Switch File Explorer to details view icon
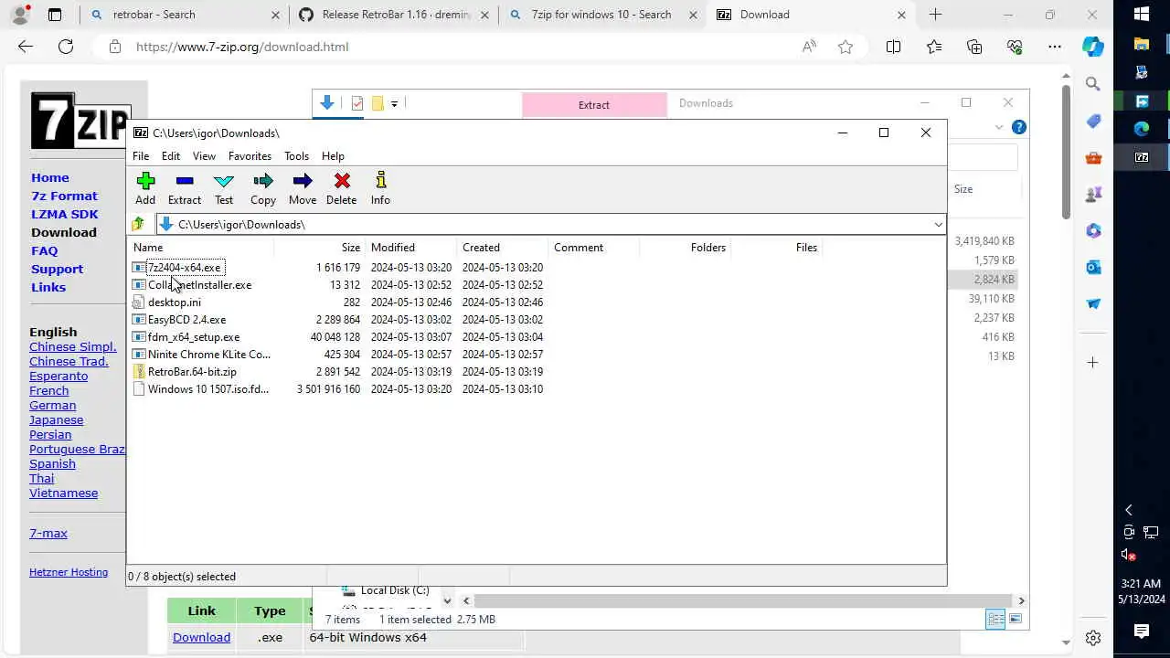Screen dimensions: 1170x658 [x=995, y=619]
